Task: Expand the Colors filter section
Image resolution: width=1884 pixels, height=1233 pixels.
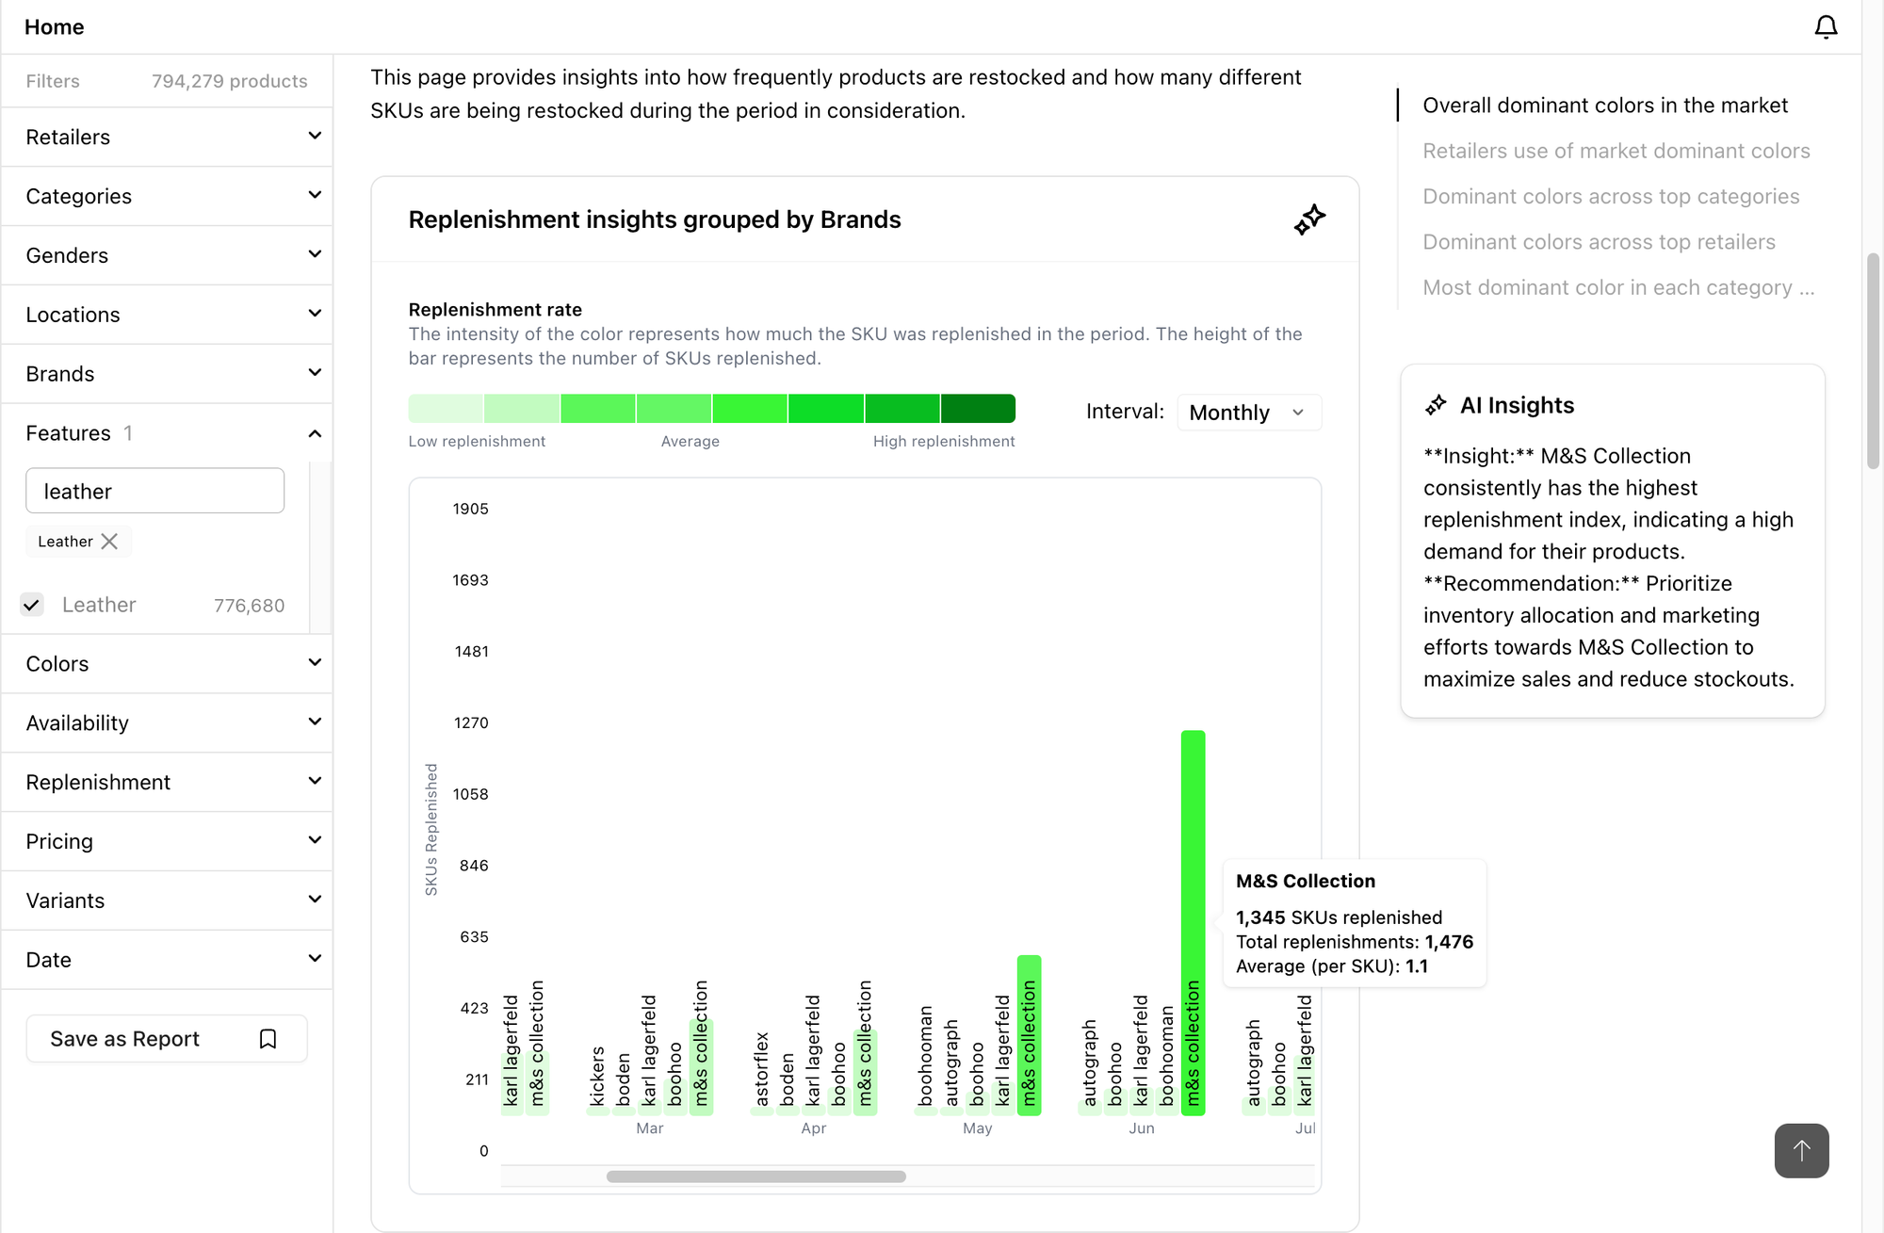Action: (x=168, y=663)
